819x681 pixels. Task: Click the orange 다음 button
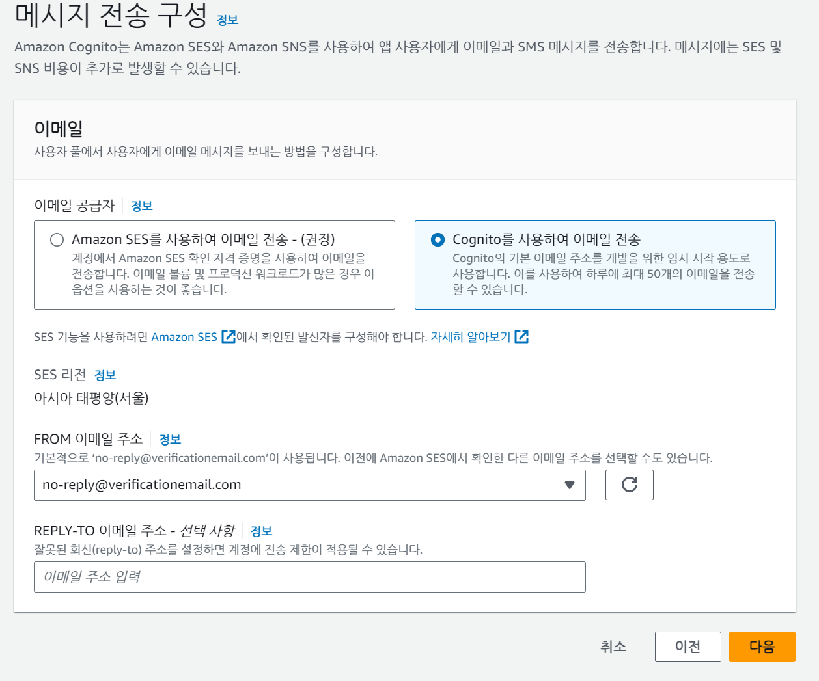pyautogui.click(x=762, y=647)
